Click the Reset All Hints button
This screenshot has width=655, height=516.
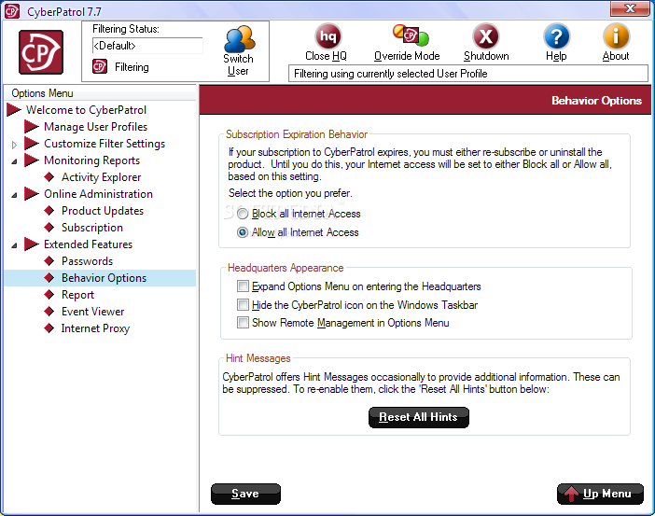pyautogui.click(x=419, y=417)
